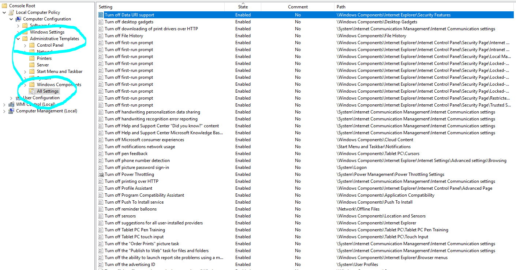Select Turn off suggestions for all user-installed providers
The image size is (516, 270).
tap(154, 223)
